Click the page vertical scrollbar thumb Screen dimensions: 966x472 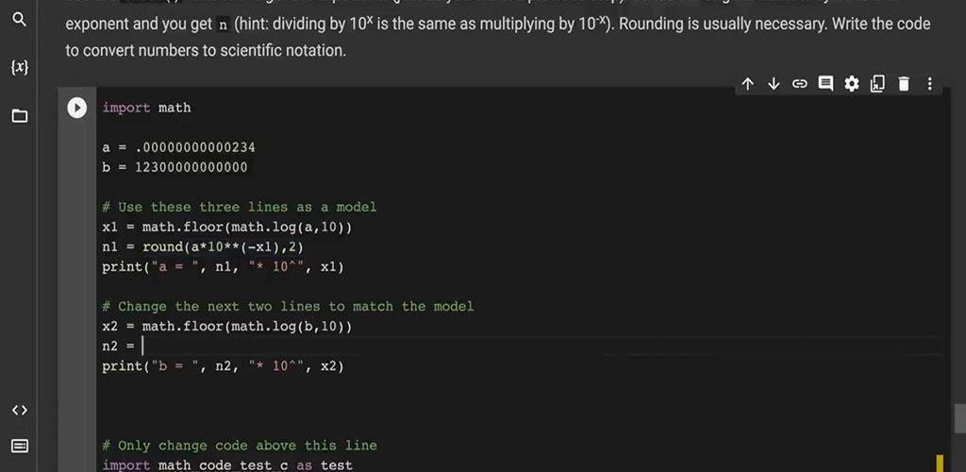click(959, 418)
